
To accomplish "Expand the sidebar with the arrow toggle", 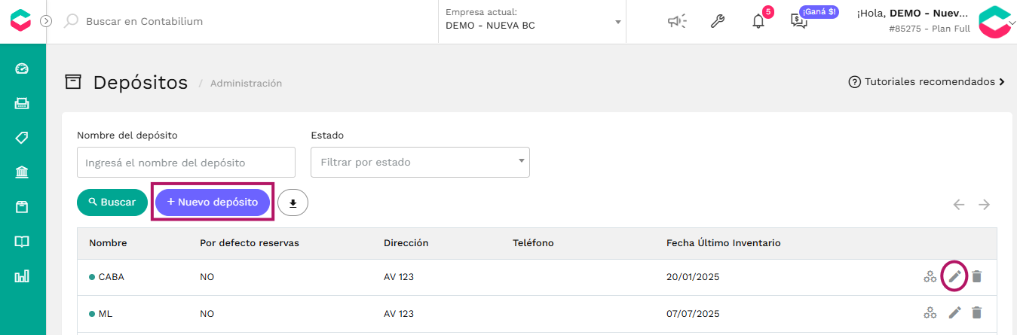I will coord(46,21).
